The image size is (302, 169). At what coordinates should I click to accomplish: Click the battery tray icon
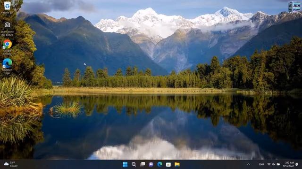pyautogui.click(x=278, y=164)
